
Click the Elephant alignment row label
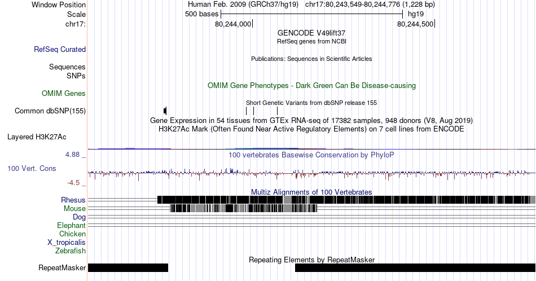coord(71,225)
